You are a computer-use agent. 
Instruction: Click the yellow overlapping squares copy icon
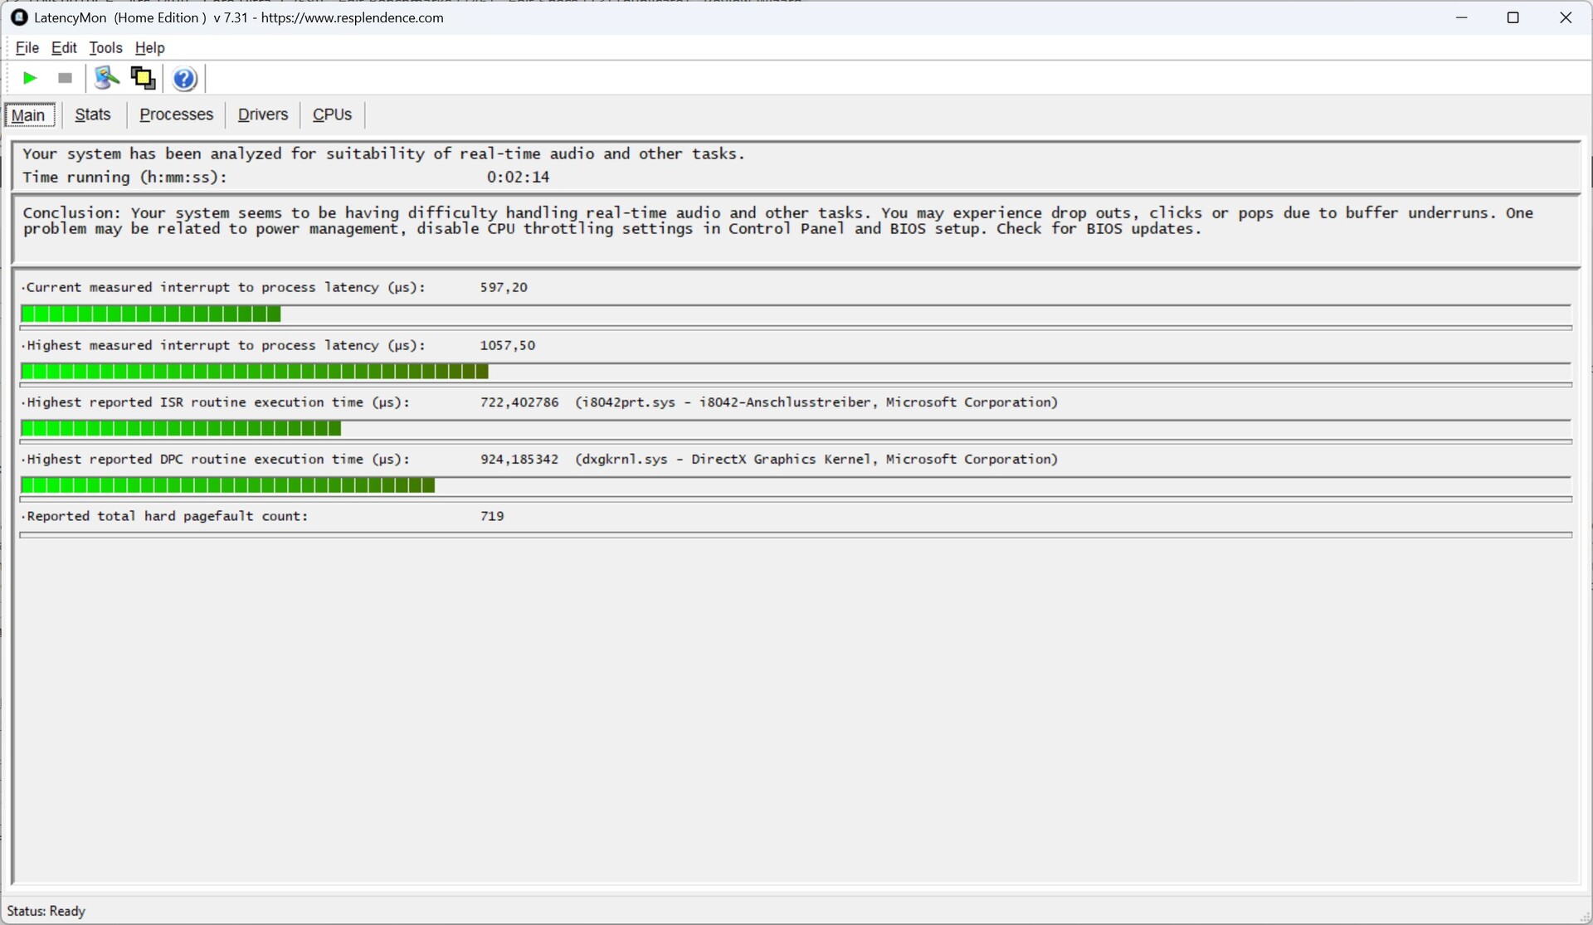coord(143,78)
